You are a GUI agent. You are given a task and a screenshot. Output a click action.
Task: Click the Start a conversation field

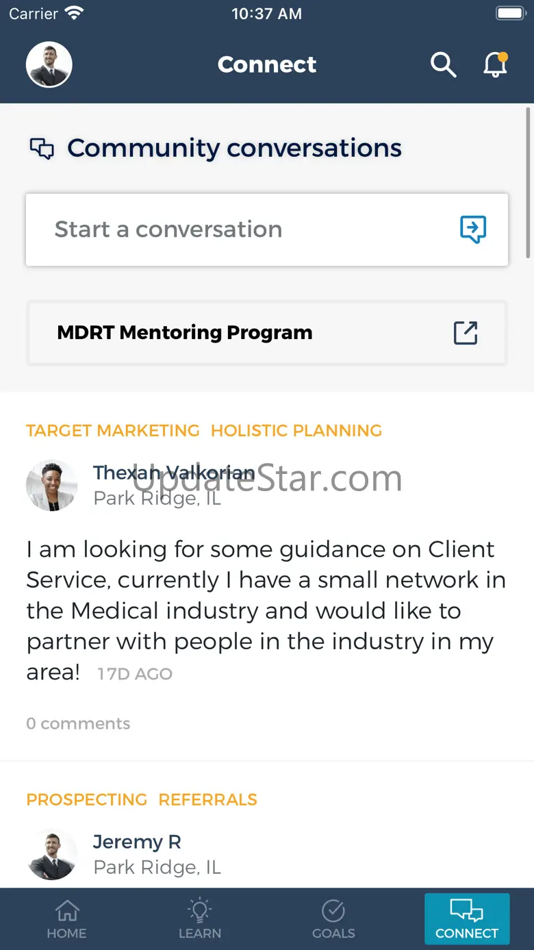tap(240, 229)
